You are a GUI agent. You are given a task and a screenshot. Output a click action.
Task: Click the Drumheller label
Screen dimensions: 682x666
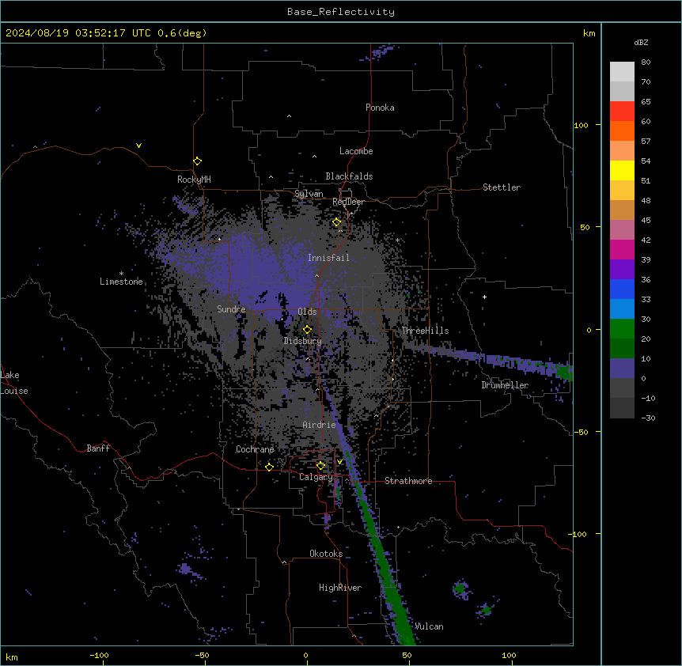coord(505,385)
